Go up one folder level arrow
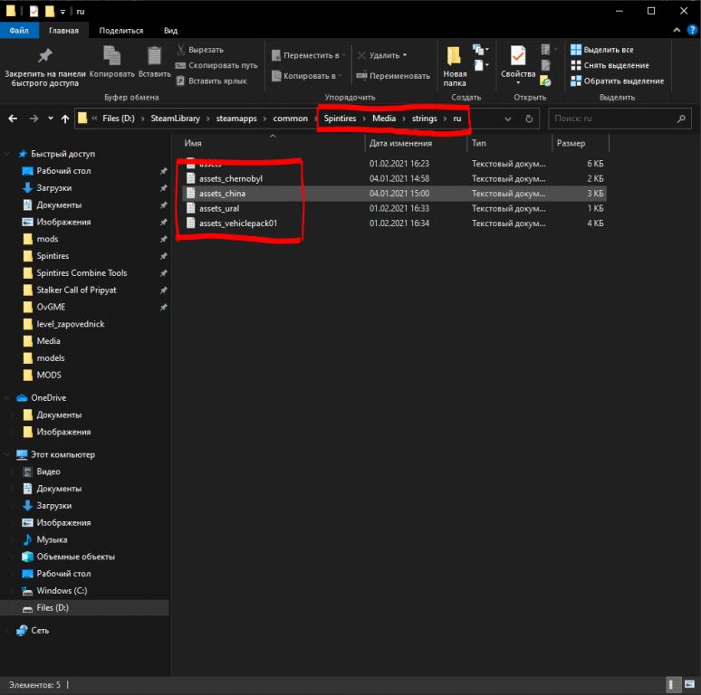 (65, 119)
